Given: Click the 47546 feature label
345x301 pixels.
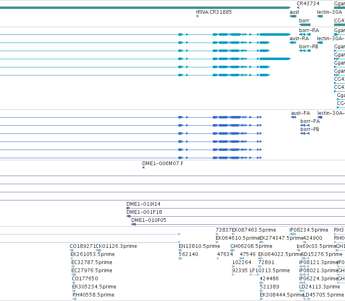Looking at the screenshot, I should (248, 254).
